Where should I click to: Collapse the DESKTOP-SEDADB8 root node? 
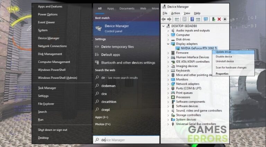tap(163, 26)
